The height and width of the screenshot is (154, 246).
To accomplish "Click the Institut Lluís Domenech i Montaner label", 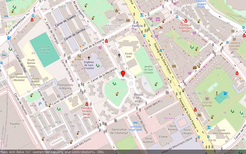I will (x=18, y=77).
